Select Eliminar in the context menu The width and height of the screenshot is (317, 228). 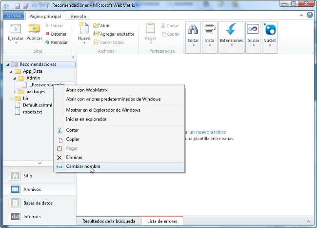[75, 157]
